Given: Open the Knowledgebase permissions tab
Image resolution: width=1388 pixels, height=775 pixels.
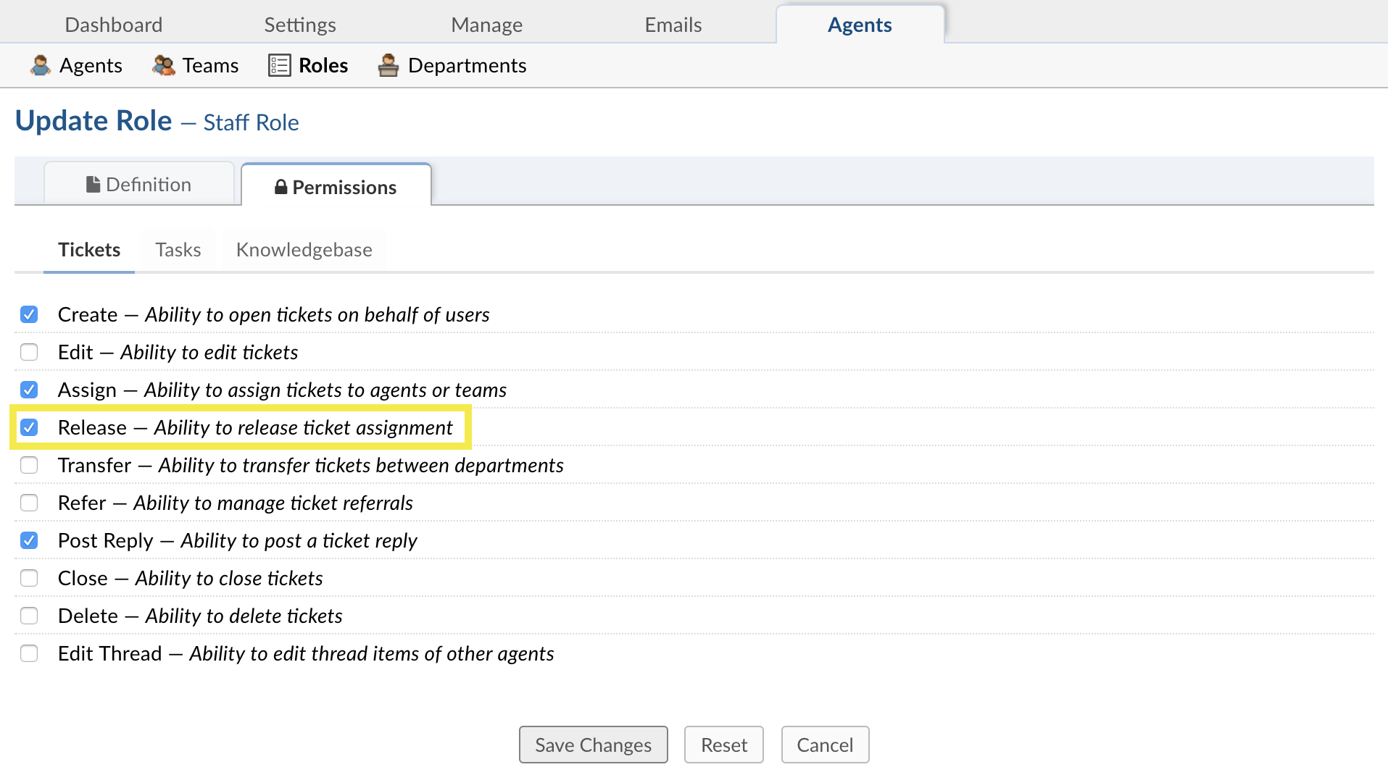Looking at the screenshot, I should point(304,250).
